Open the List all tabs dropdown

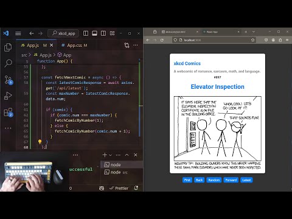click(254, 32)
